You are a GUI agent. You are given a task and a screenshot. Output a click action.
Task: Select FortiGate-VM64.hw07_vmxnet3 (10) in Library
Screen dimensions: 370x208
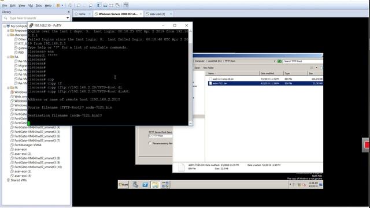click(x=36, y=167)
